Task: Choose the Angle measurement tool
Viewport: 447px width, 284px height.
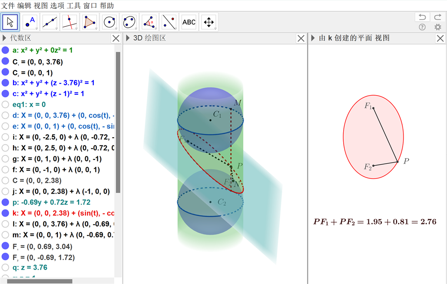Action: (149, 22)
